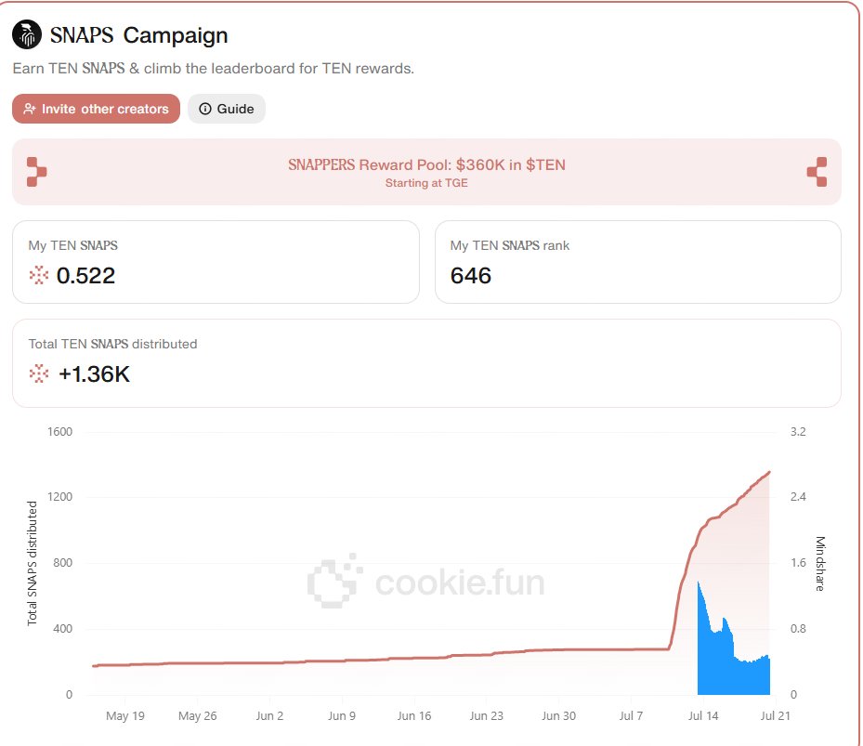This screenshot has height=746, width=863.
Task: Click the 2.4 mindshare axis value
Action: pyautogui.click(x=798, y=497)
